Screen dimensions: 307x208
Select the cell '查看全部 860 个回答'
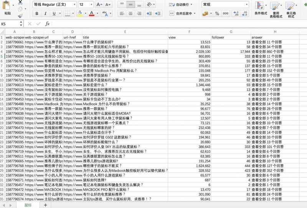pyautogui.click(x=275, y=52)
